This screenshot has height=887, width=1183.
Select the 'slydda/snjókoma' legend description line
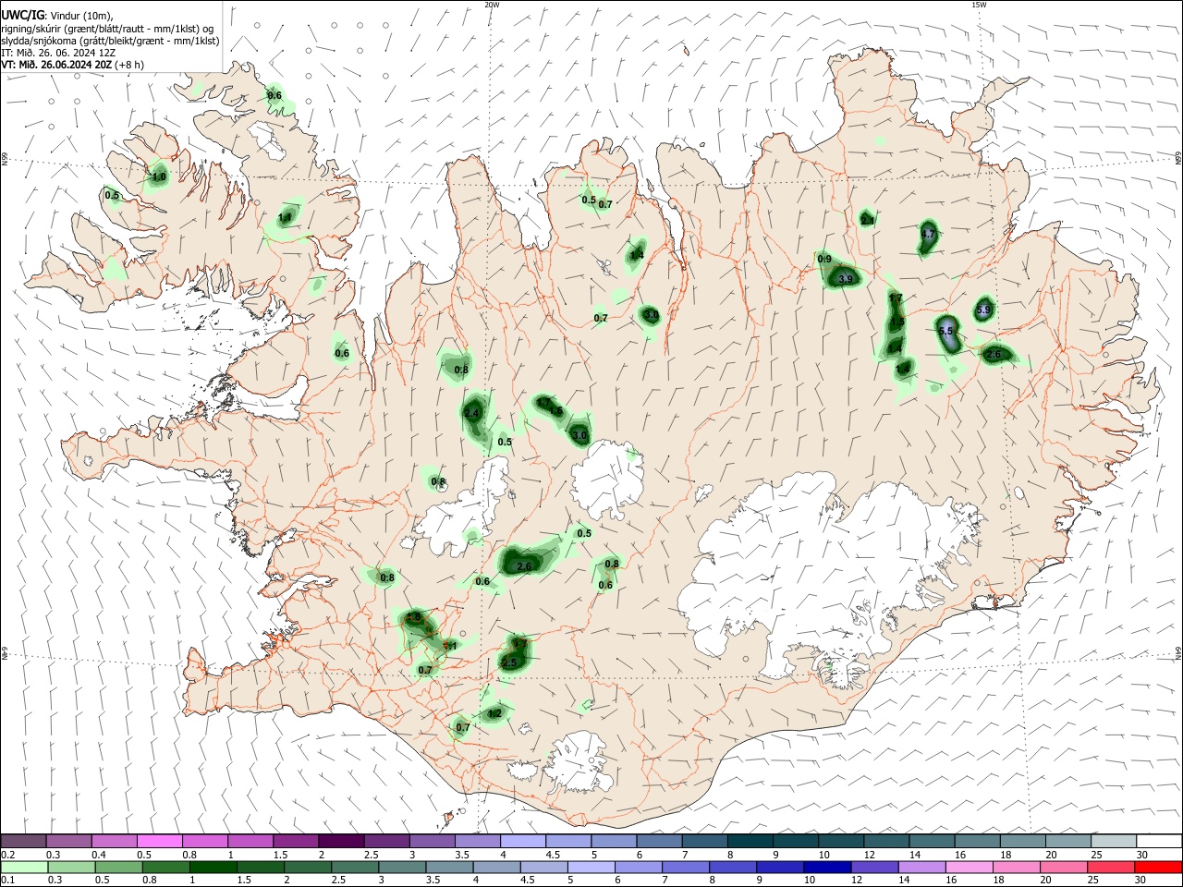(110, 41)
